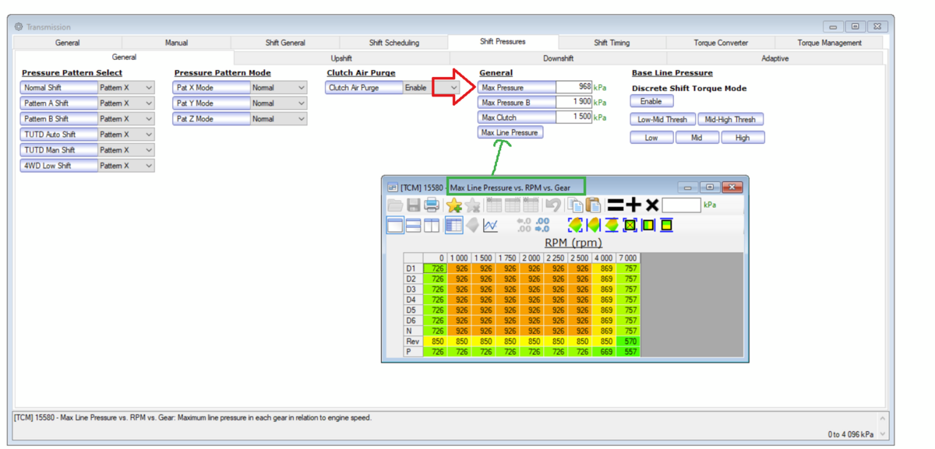This screenshot has height=449, width=935.
Task: Add table to favorites with star icon
Action: click(x=453, y=205)
